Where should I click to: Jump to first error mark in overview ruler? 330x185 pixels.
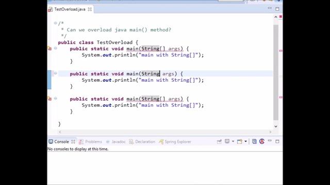tap(280, 51)
